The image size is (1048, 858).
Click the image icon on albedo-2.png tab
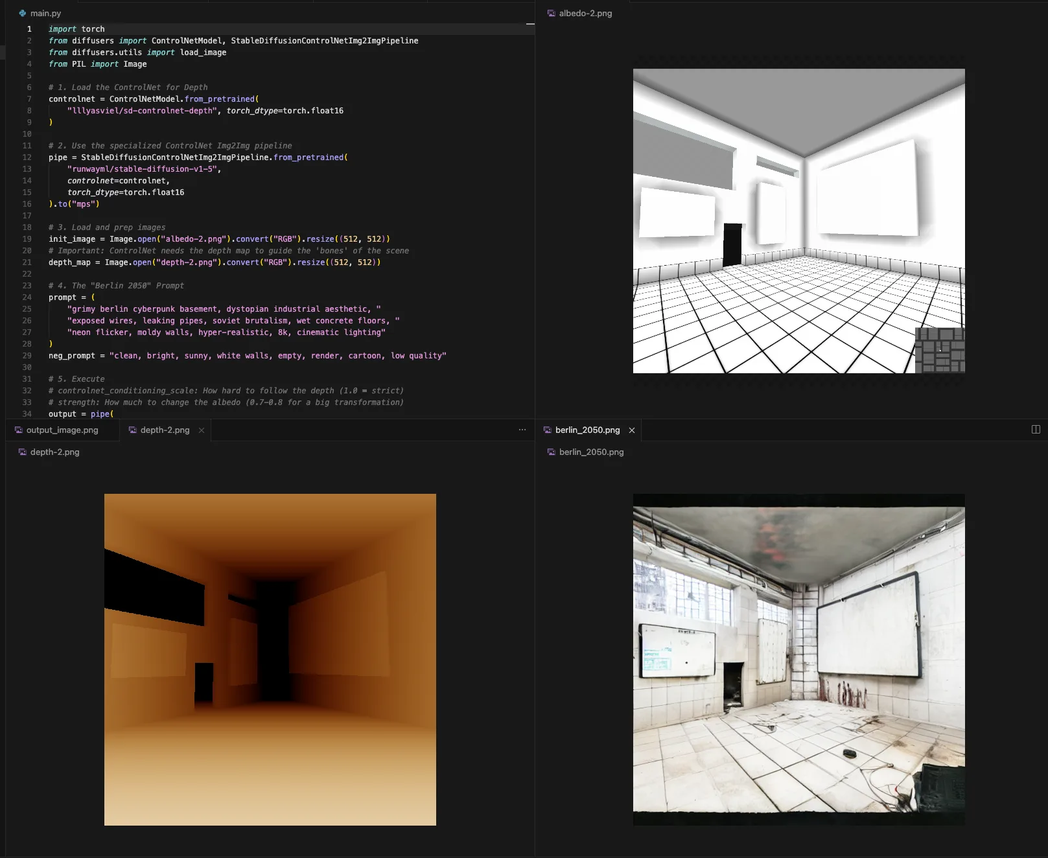[552, 13]
